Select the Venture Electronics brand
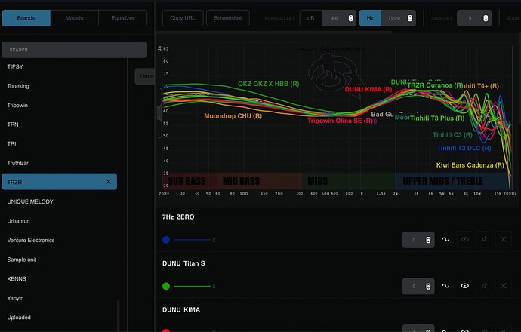The width and height of the screenshot is (521, 332). pos(31,240)
